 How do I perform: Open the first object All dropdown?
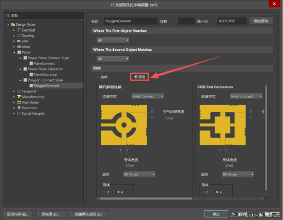click(113, 40)
